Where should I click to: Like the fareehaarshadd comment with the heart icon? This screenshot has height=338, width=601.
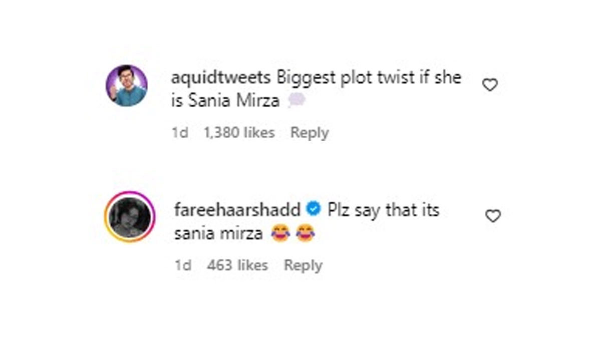[493, 216]
